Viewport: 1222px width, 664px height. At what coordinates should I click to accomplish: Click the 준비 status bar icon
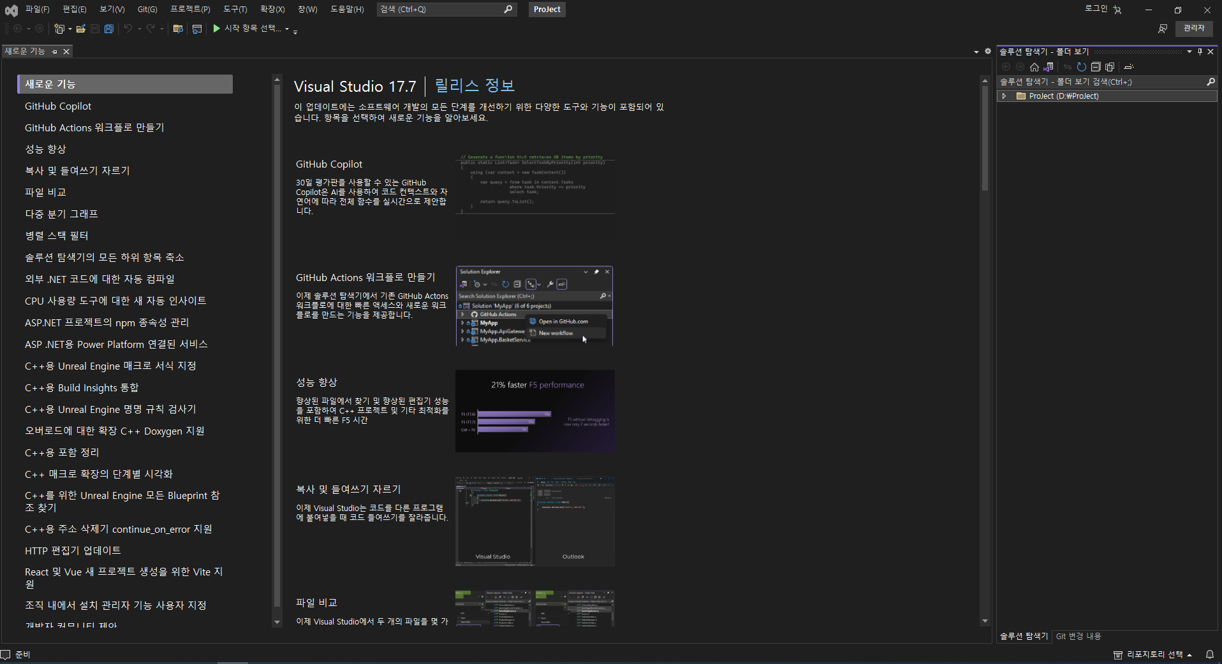pos(6,654)
